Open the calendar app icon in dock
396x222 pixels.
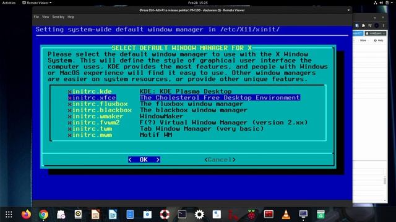point(61,215)
